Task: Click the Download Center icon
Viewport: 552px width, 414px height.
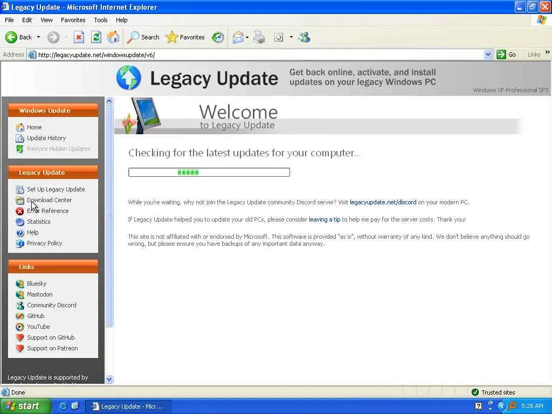Action: coord(20,201)
